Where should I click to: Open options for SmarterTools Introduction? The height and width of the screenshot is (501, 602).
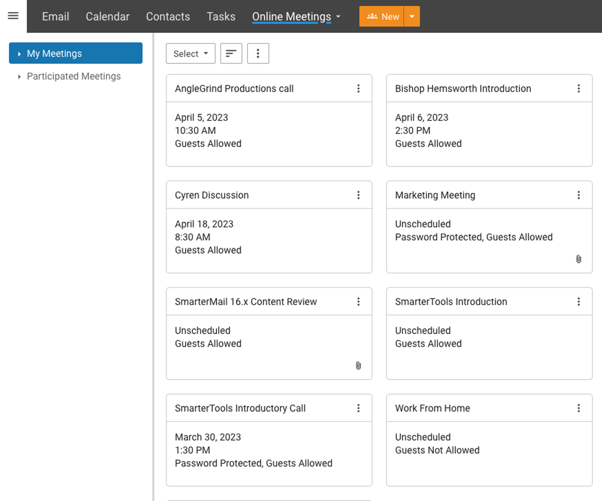pyautogui.click(x=578, y=302)
